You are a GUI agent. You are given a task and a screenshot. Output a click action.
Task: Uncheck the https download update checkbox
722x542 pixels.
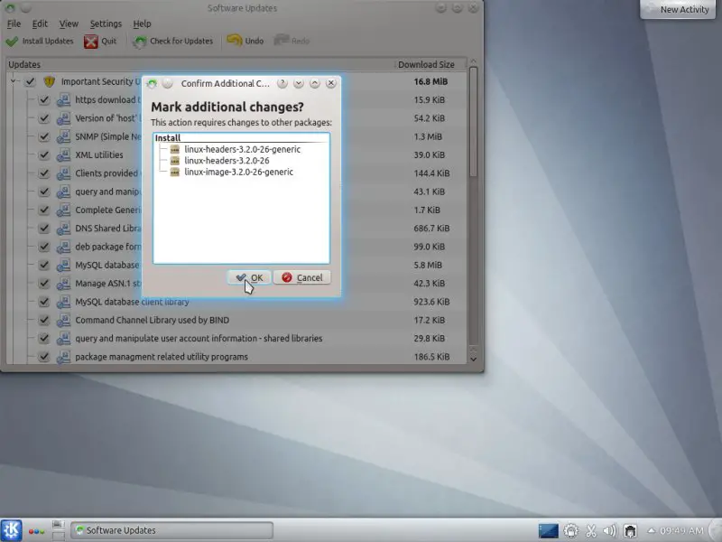click(x=43, y=100)
